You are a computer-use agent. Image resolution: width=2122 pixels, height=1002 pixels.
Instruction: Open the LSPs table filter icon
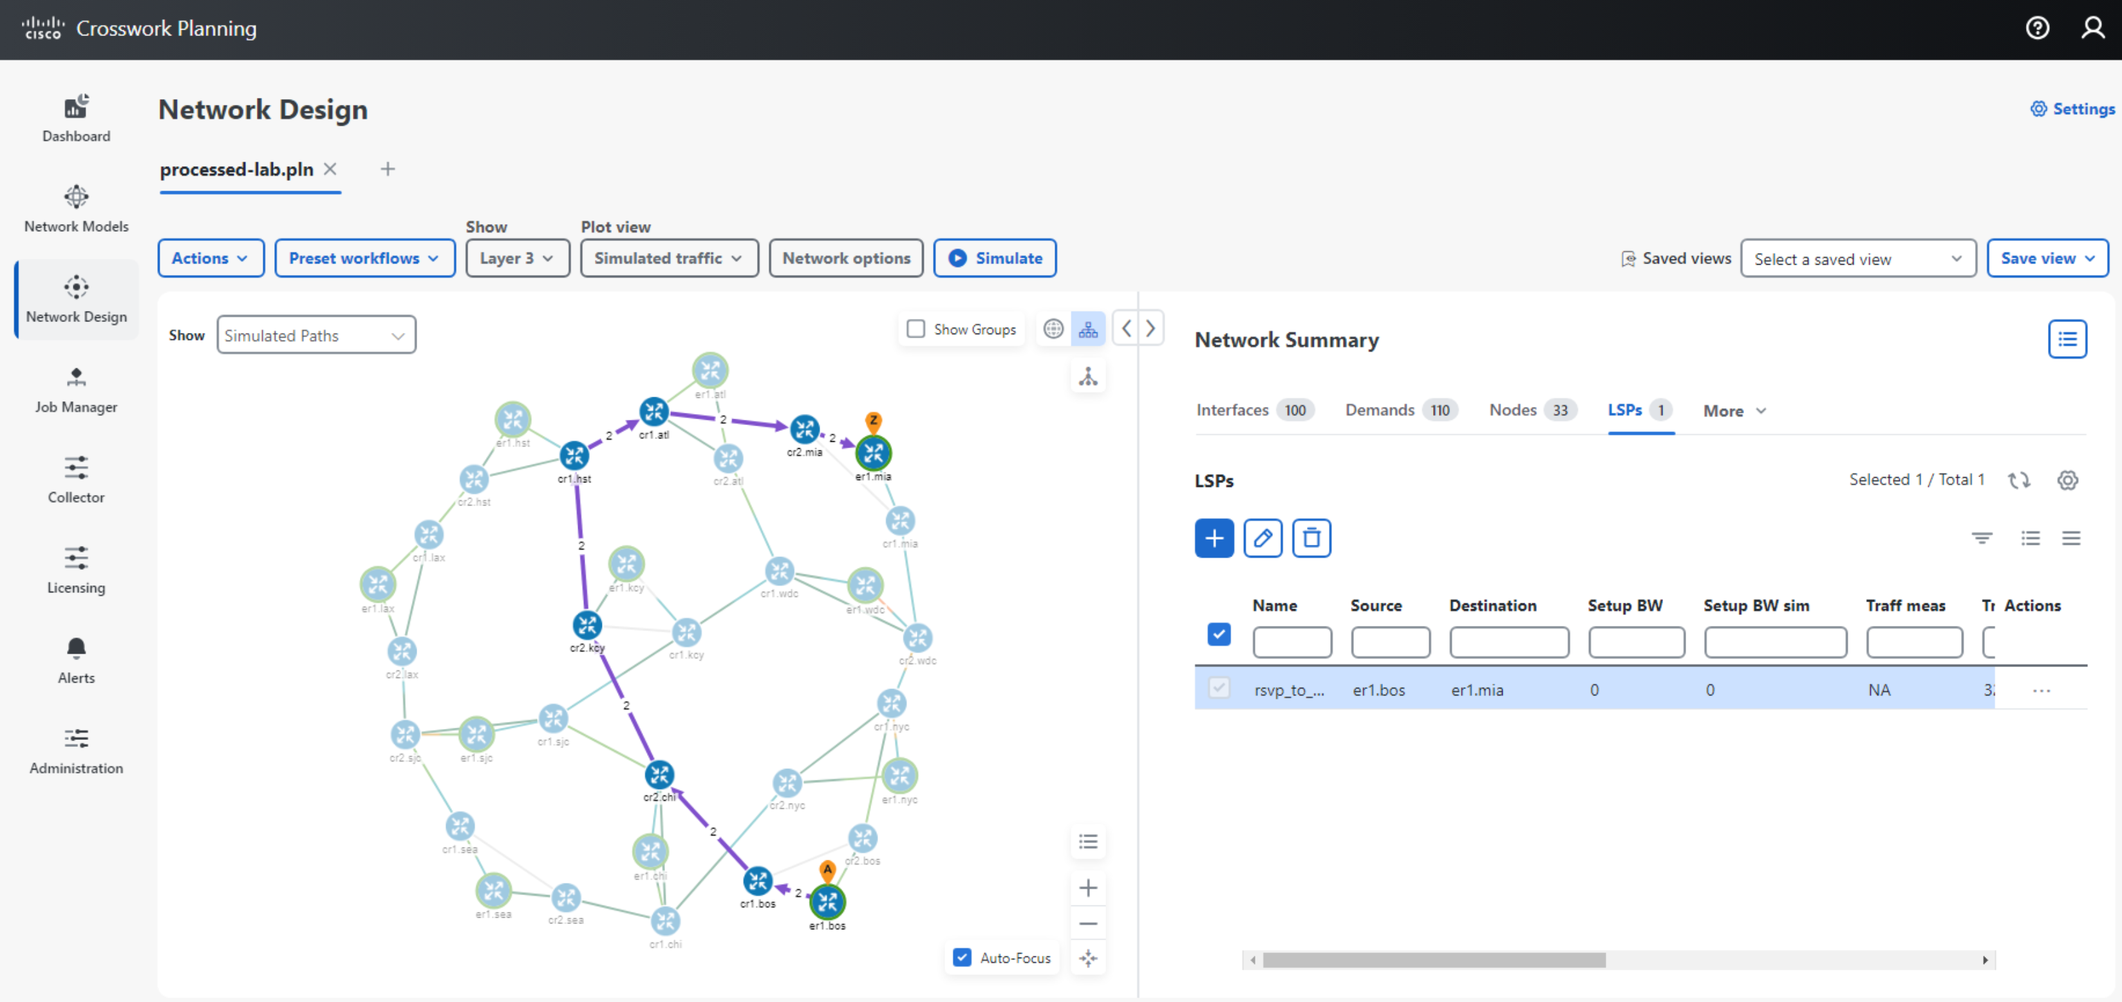pyautogui.click(x=1982, y=538)
